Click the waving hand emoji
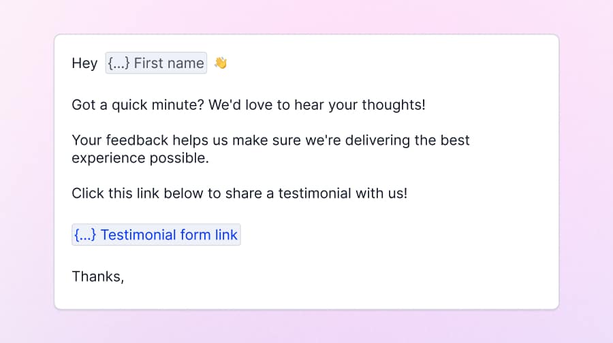Screen dimensions: 613x343 tap(221, 63)
